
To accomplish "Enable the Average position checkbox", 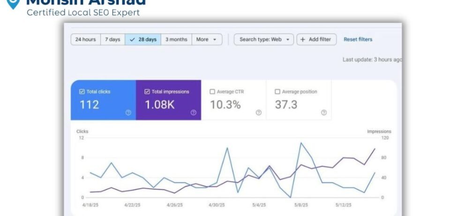I will tap(277, 92).
